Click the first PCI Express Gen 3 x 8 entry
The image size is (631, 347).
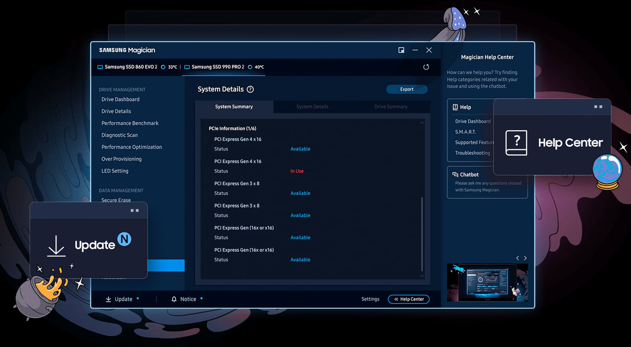coord(237,184)
